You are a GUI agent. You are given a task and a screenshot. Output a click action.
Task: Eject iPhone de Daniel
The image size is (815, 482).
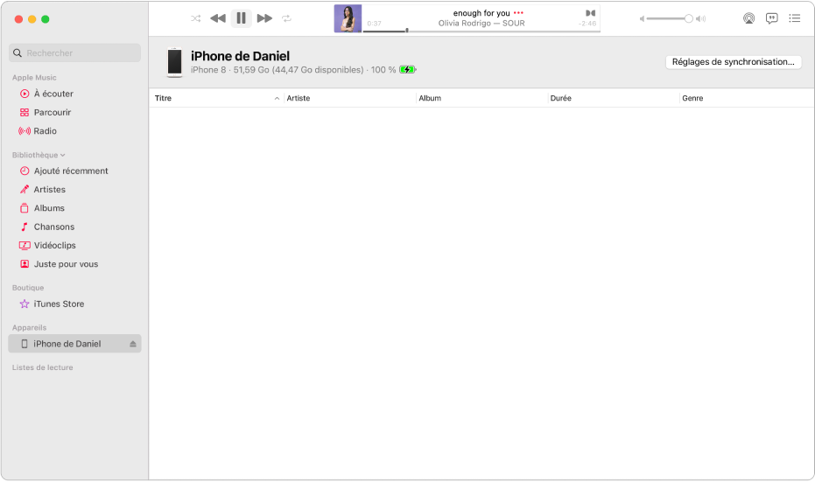pos(133,344)
